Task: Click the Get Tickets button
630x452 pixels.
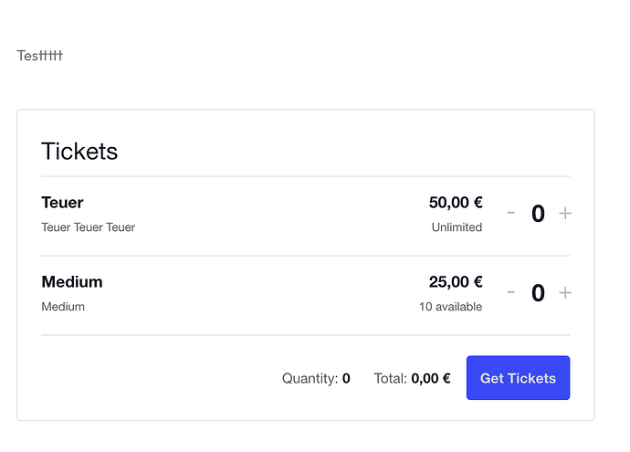Action: tap(518, 378)
